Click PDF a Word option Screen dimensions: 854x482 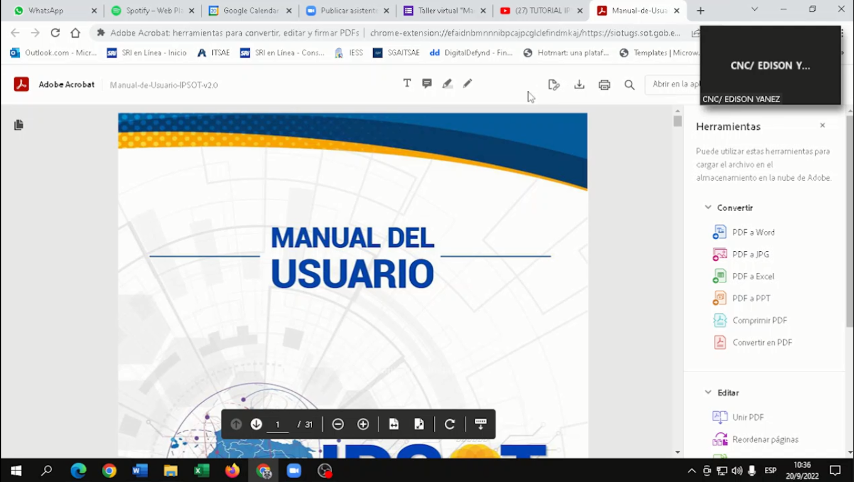coord(753,232)
